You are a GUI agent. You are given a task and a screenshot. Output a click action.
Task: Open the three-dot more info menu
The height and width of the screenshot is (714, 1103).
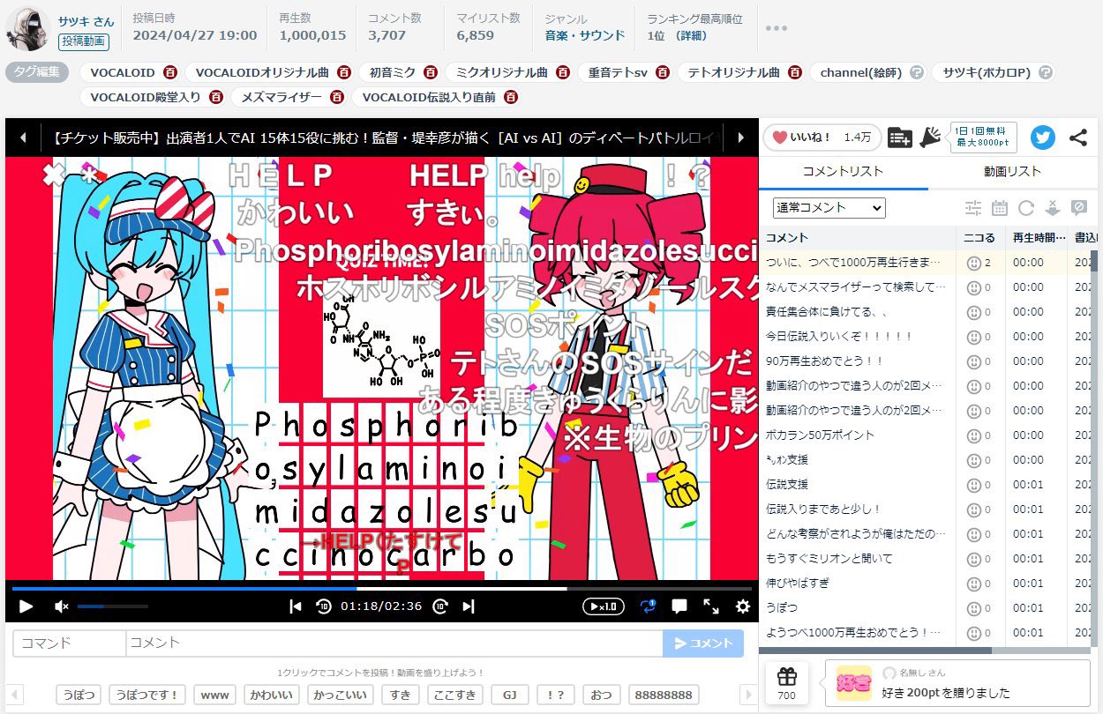[777, 28]
